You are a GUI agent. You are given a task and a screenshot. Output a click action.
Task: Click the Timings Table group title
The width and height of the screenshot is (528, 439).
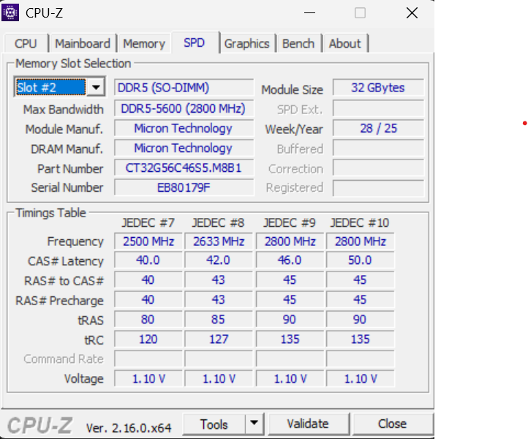(x=51, y=213)
